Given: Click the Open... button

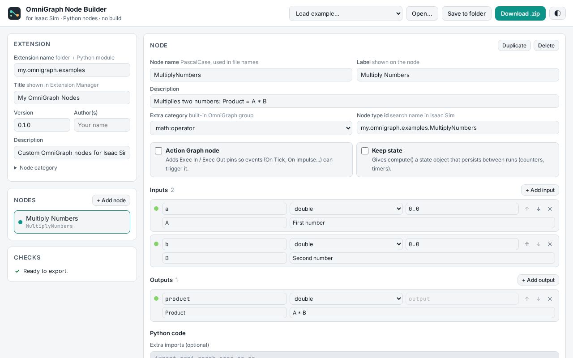Looking at the screenshot, I should (x=422, y=13).
